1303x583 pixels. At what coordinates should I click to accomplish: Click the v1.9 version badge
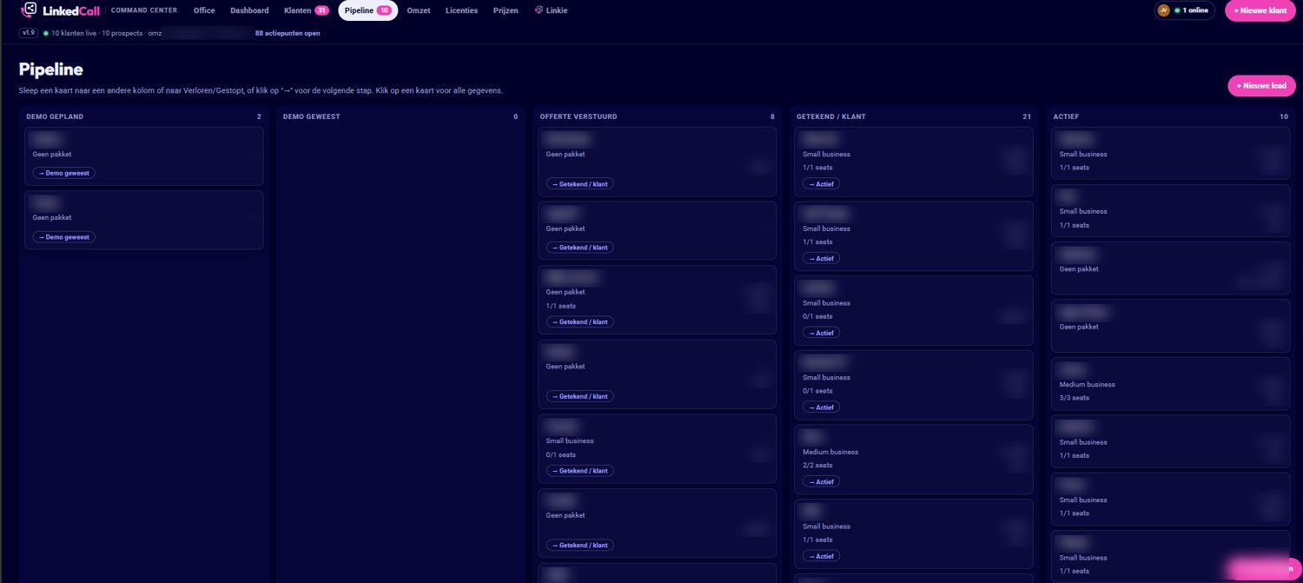tap(28, 33)
